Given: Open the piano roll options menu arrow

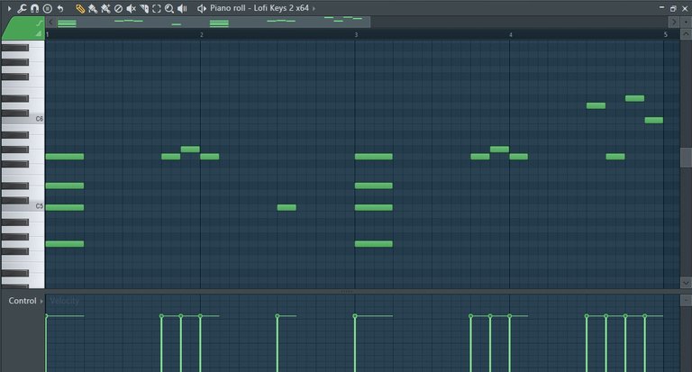Looking at the screenshot, I should click(9, 8).
